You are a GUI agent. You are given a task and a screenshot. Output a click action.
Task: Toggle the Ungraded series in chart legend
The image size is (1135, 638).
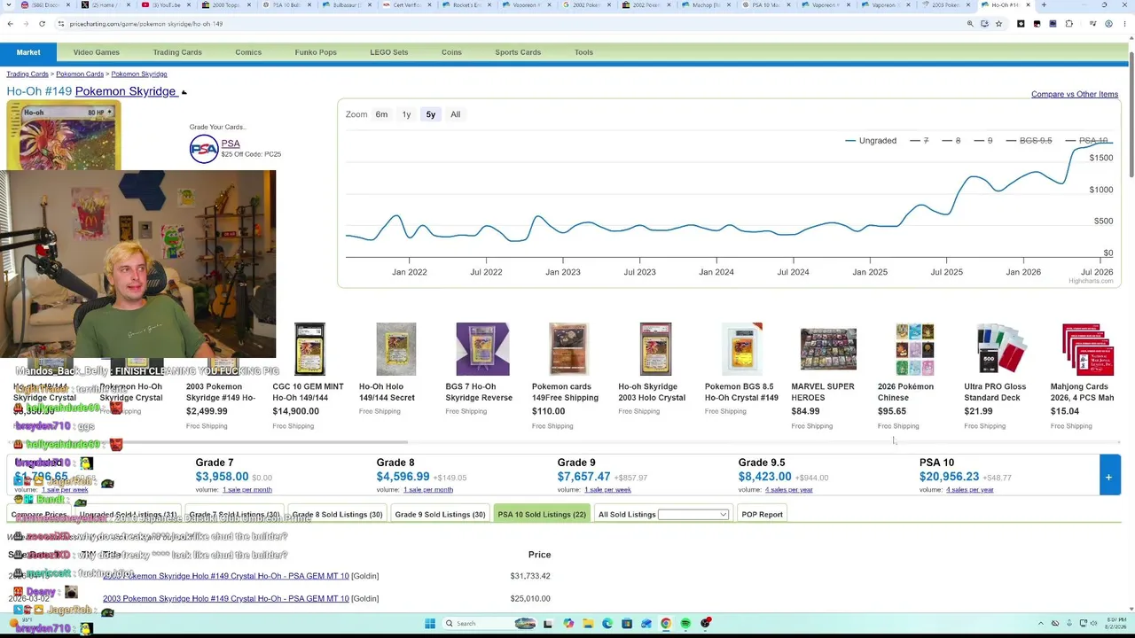[871, 141]
